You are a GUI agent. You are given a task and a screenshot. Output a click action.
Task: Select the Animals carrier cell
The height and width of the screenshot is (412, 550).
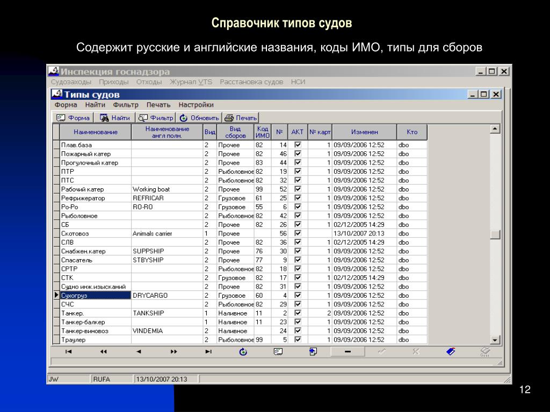168,233
